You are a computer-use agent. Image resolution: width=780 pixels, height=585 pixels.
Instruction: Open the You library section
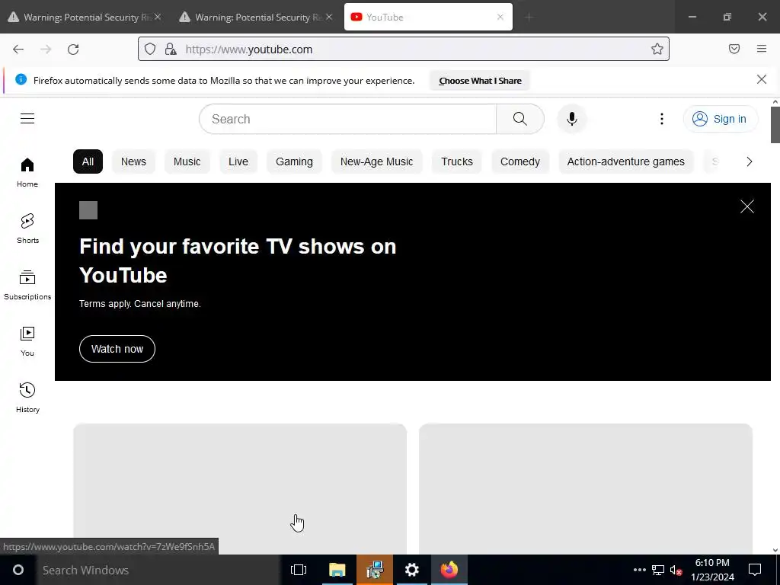point(27,342)
